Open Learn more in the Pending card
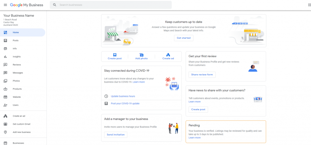 pyautogui.click(x=195, y=138)
